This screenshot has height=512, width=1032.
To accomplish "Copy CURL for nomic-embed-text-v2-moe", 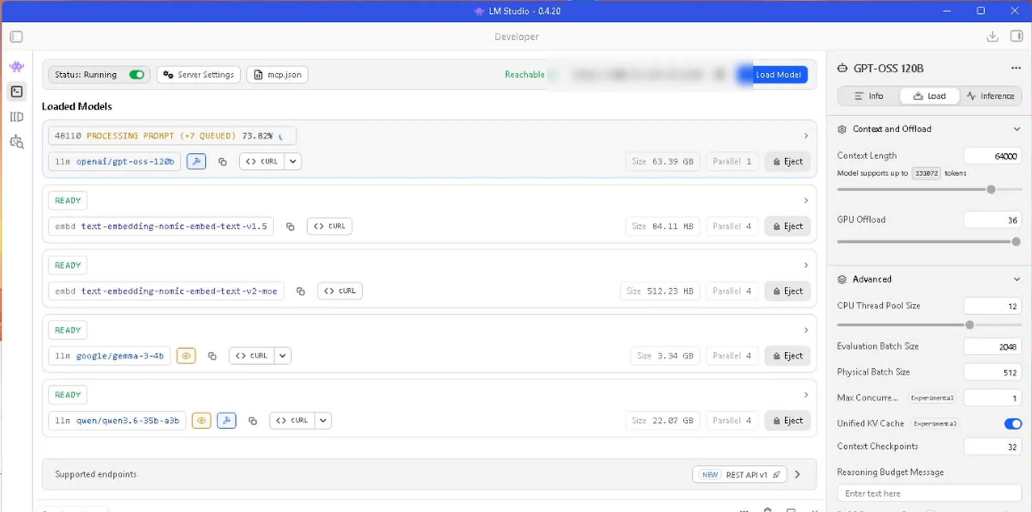I will tap(340, 291).
